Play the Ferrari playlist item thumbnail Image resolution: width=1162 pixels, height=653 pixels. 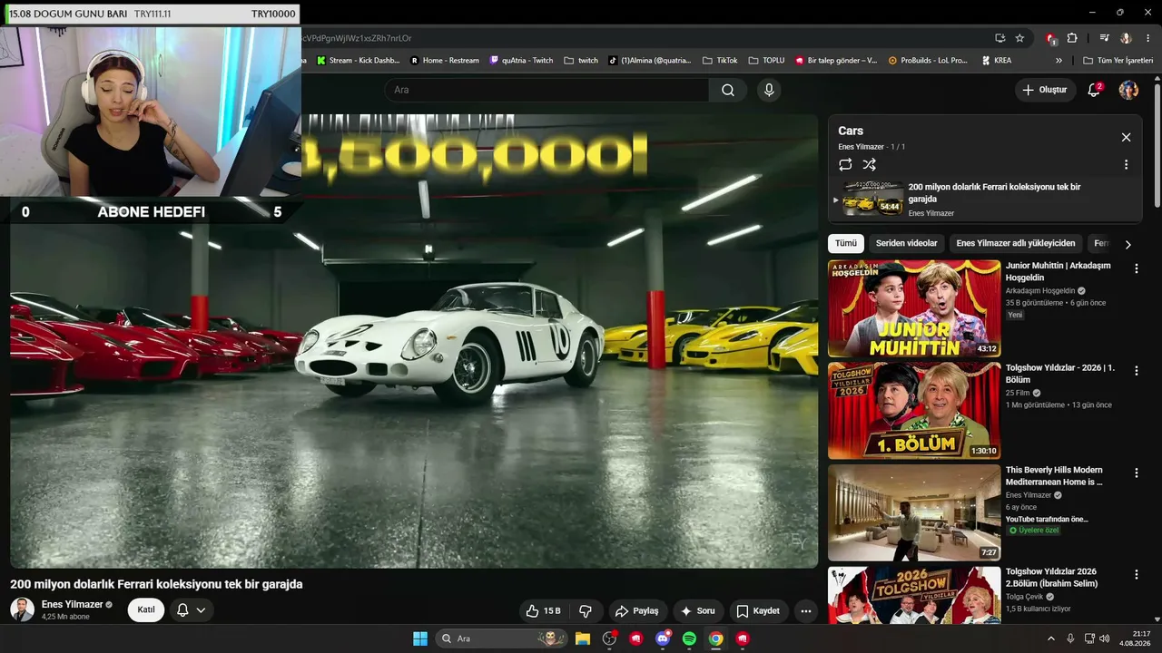pos(872,199)
